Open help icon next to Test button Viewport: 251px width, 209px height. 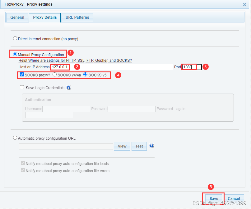pyautogui.click(x=151, y=146)
